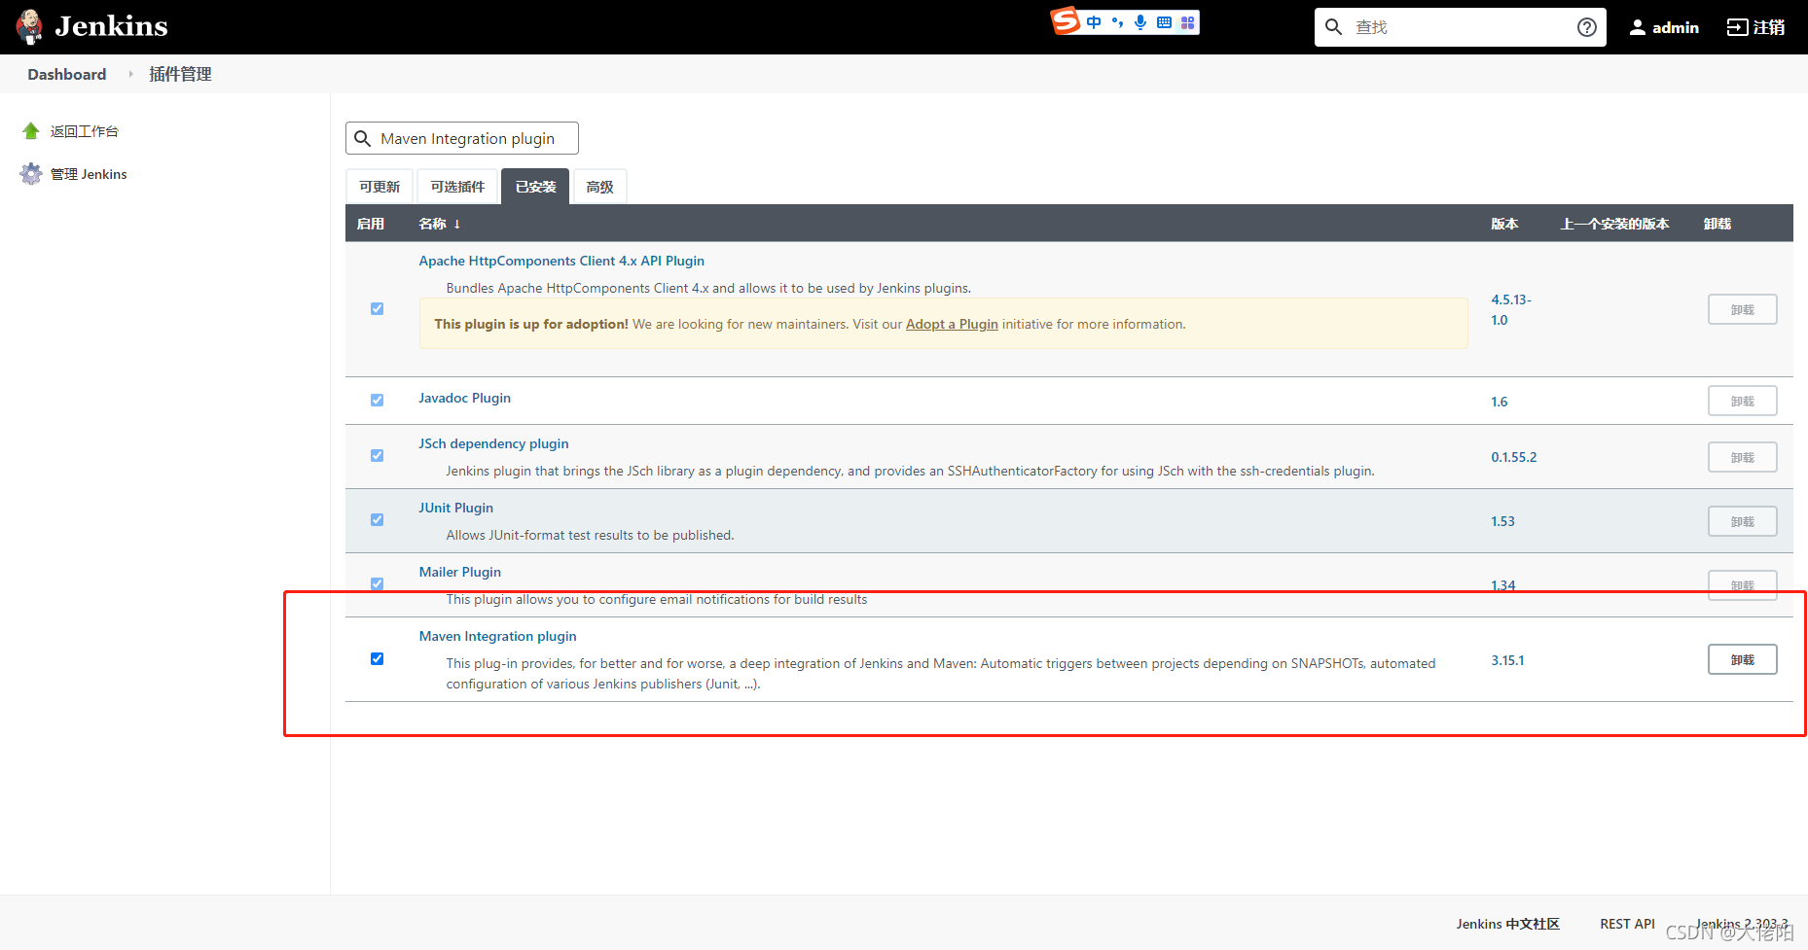The image size is (1808, 950).
Task: Click the 卸载 button for JUnit Plugin
Action: (1743, 521)
